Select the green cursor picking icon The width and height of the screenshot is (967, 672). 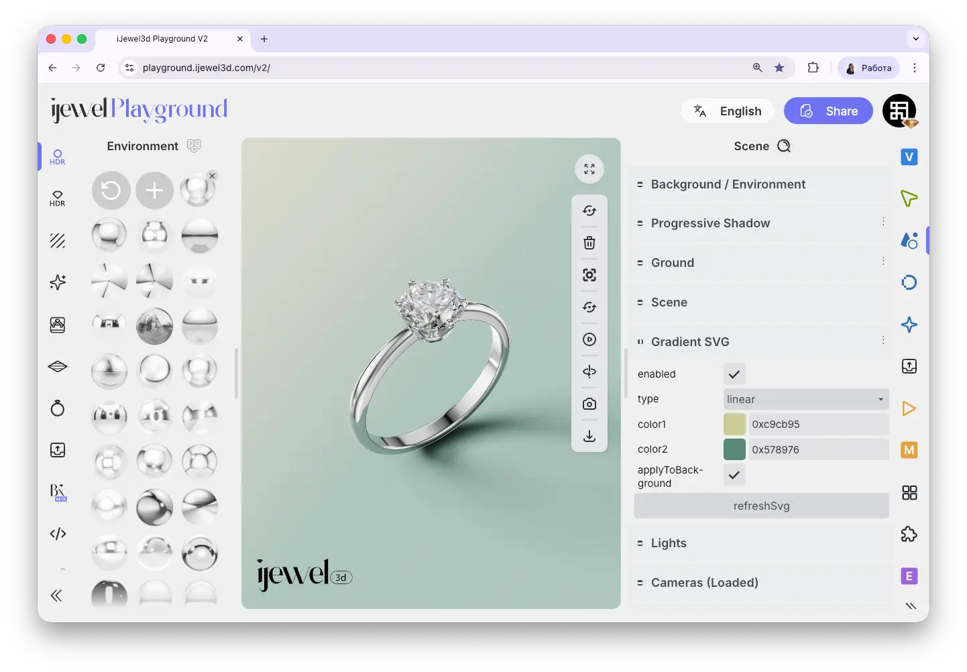[x=909, y=199]
